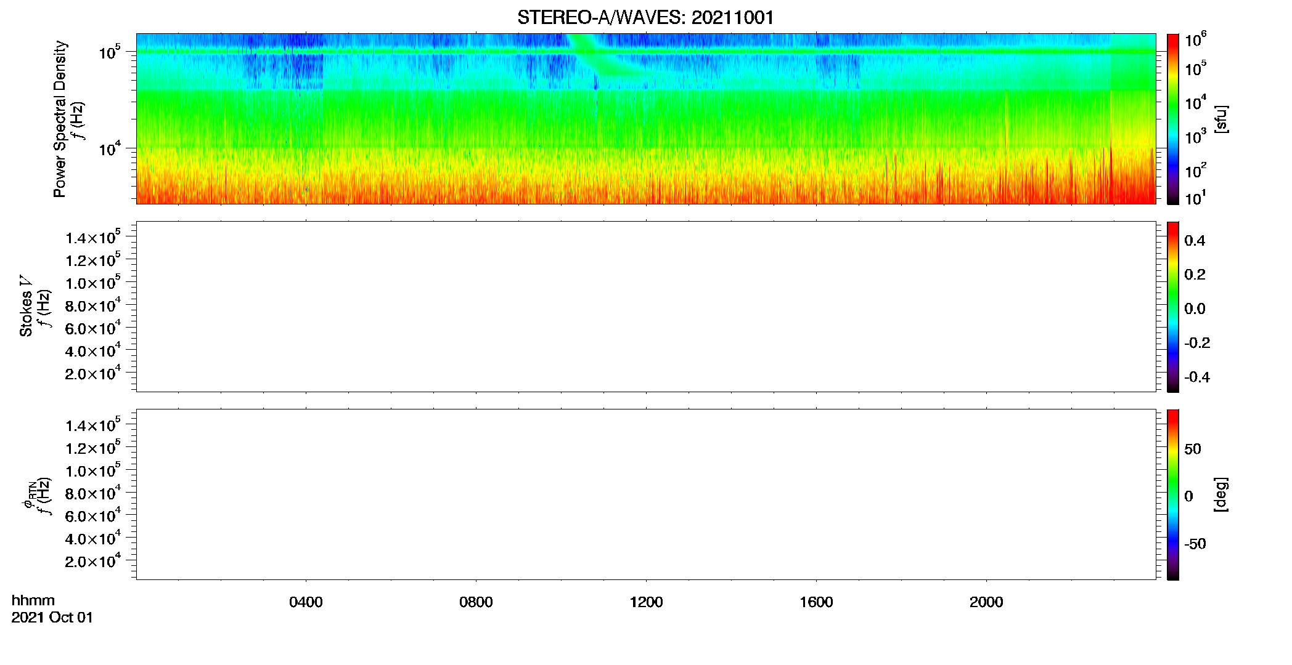Click the Stokes V axis label
The height and width of the screenshot is (665, 1292).
click(x=26, y=306)
